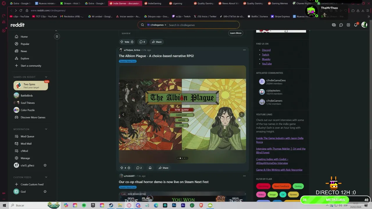The width and height of the screenshot is (372, 209).
Task: Open the chat icon in Reddit header
Action: (x=341, y=25)
